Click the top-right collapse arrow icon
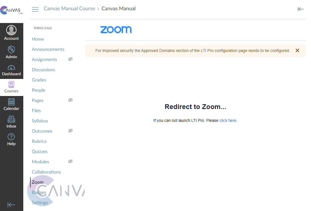 301,9
